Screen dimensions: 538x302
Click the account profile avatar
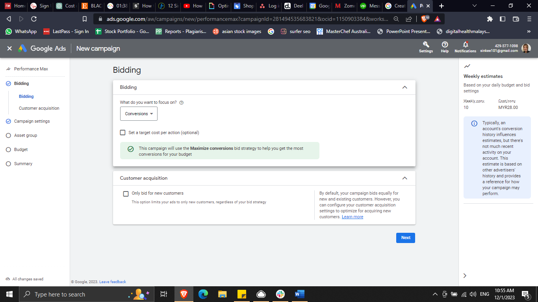point(526,48)
